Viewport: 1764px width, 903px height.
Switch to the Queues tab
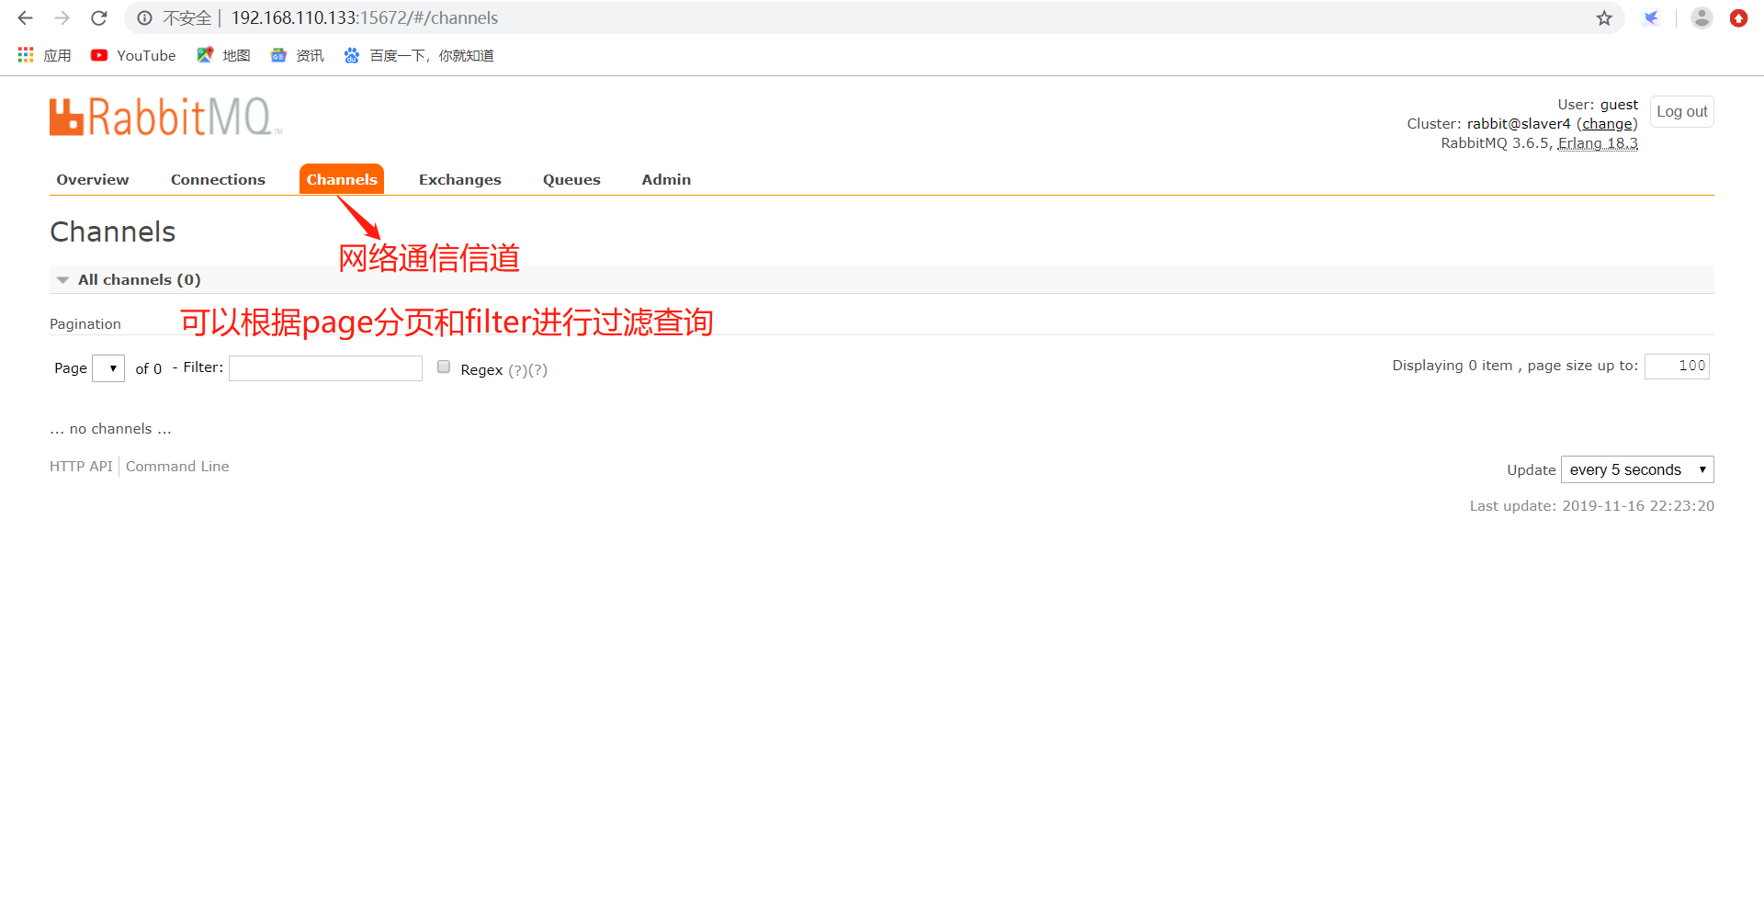(571, 179)
